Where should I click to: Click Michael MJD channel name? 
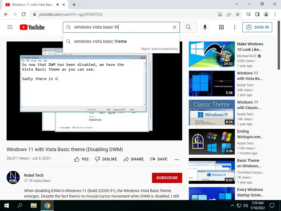tap(247, 56)
